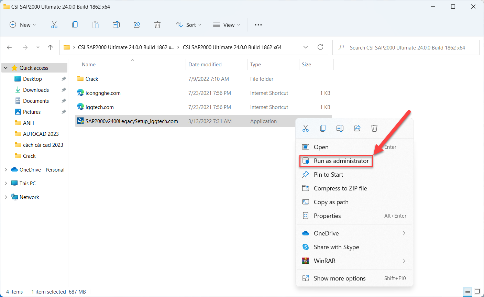Choose Run as administrator
The image size is (484, 297).
[354, 161]
